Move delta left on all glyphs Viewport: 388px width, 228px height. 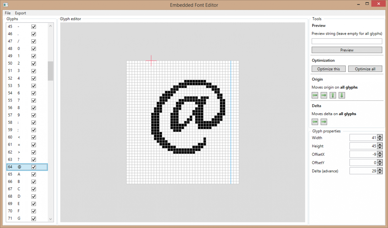coord(315,122)
